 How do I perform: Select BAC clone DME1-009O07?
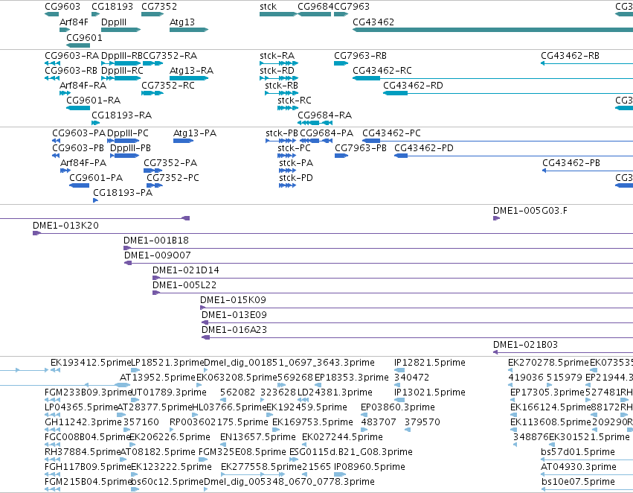pyautogui.click(x=379, y=263)
